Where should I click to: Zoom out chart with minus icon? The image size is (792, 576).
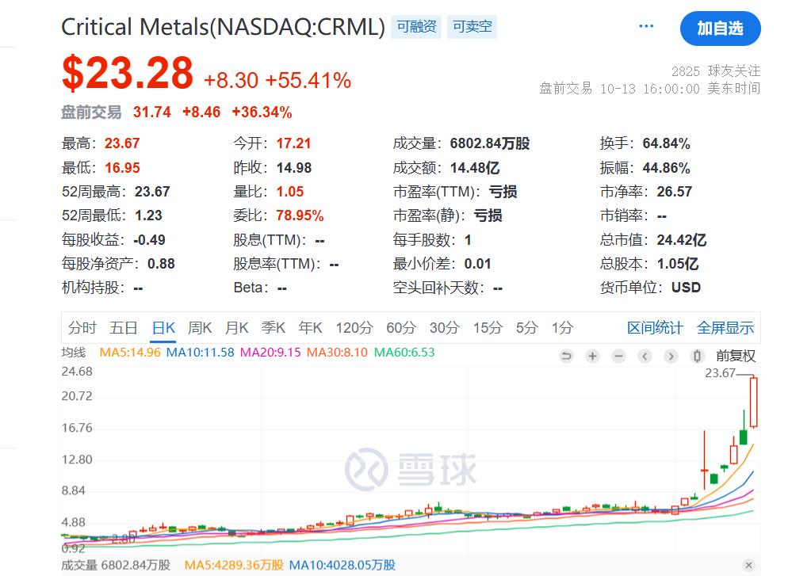click(x=618, y=357)
